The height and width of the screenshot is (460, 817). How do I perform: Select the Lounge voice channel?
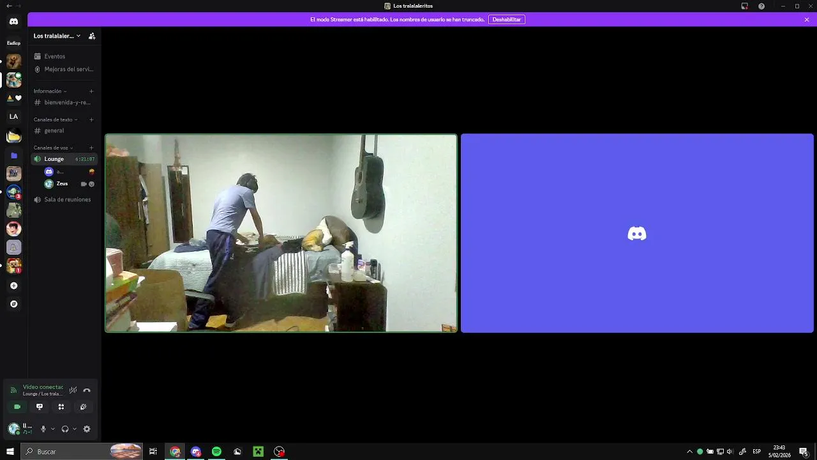pyautogui.click(x=64, y=158)
